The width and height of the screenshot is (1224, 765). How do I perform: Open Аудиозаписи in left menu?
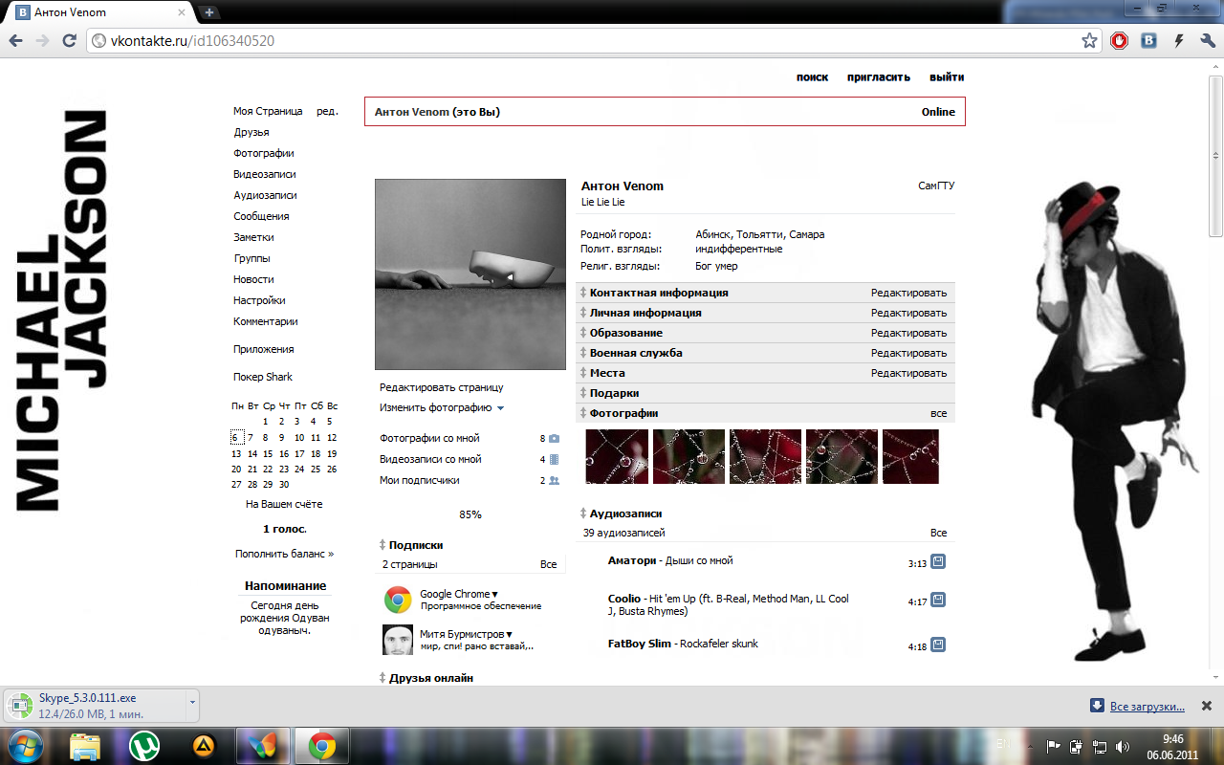click(x=265, y=196)
